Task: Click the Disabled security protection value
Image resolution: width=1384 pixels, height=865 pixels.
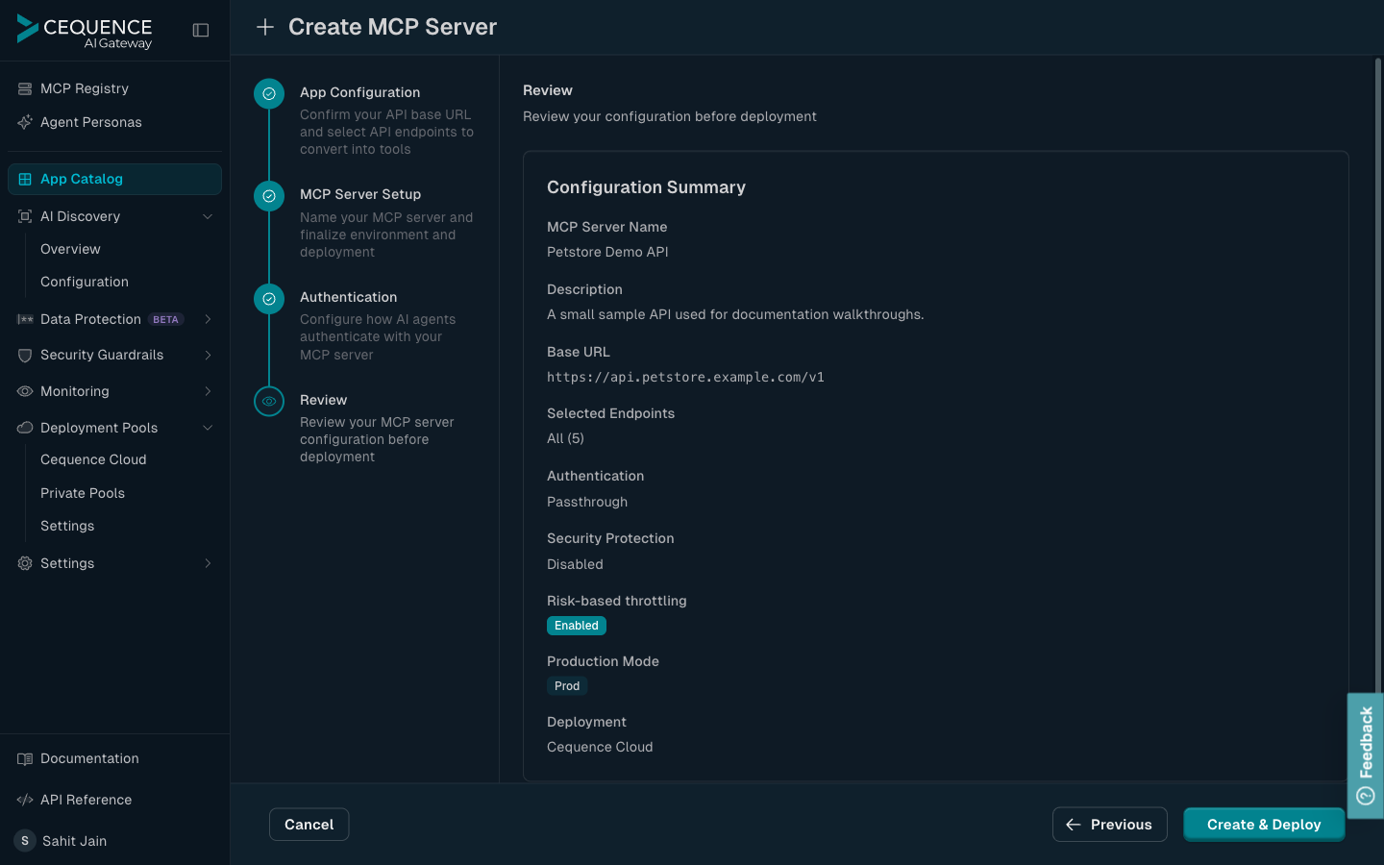Action: 575,564
